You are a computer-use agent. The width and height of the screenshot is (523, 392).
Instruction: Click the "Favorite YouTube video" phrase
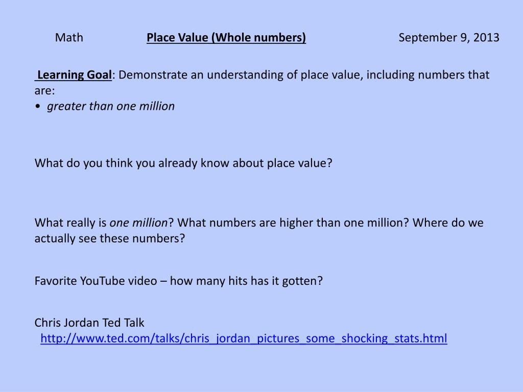(96, 281)
